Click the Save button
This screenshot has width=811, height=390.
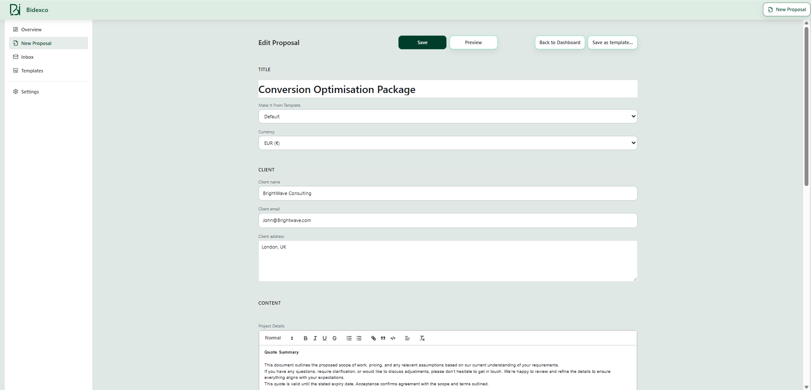[x=422, y=42]
